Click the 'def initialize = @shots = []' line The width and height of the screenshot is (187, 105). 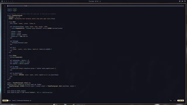(x=20, y=60)
